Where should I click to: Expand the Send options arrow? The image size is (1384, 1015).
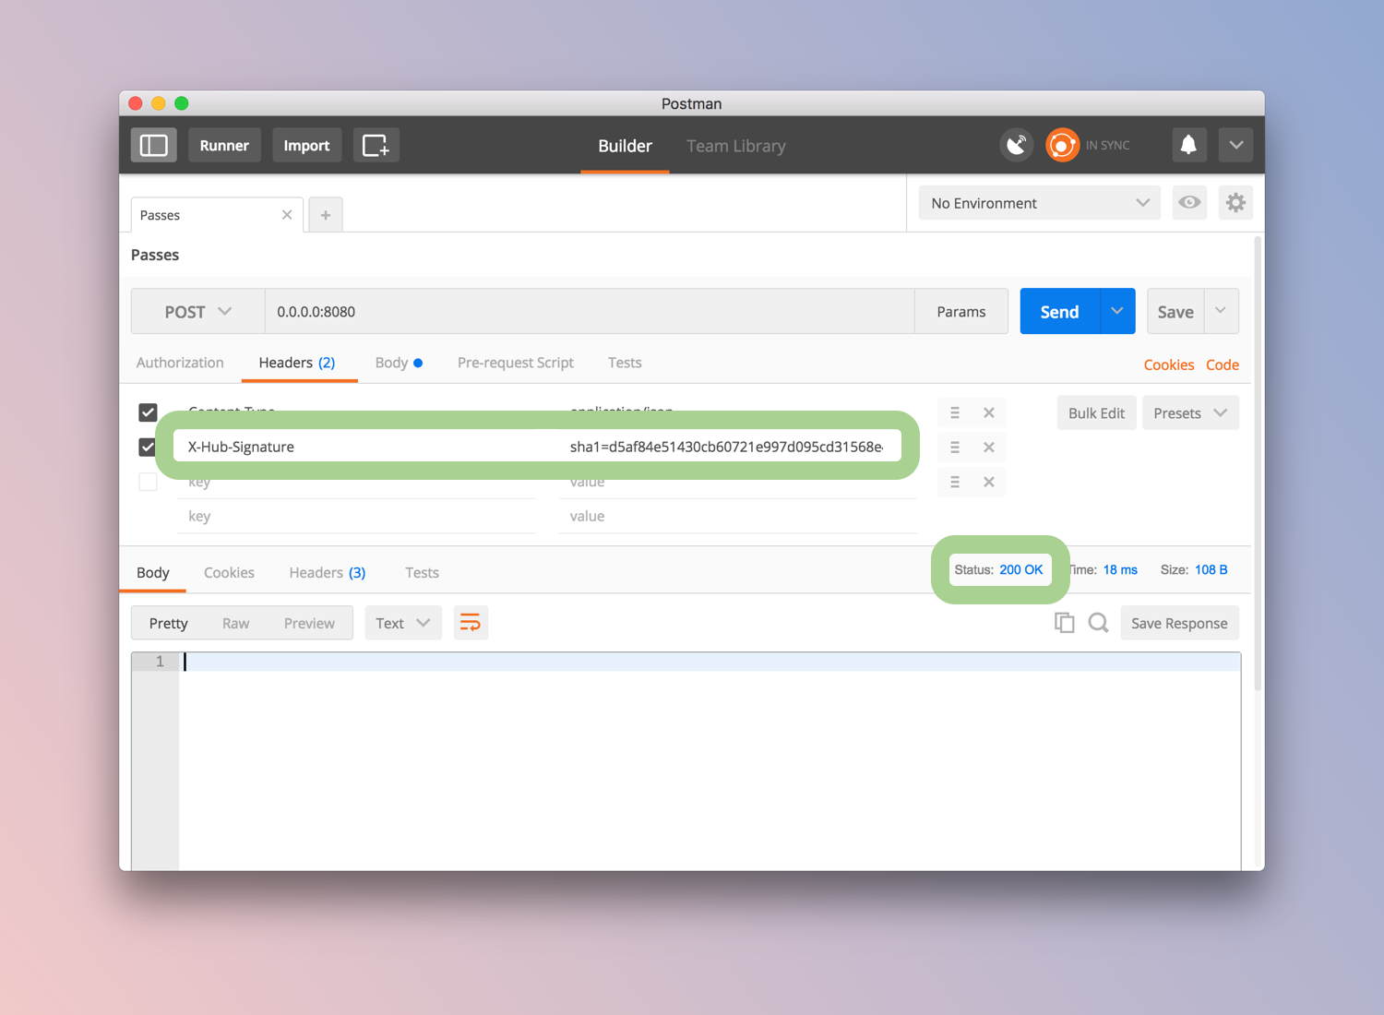(x=1117, y=312)
